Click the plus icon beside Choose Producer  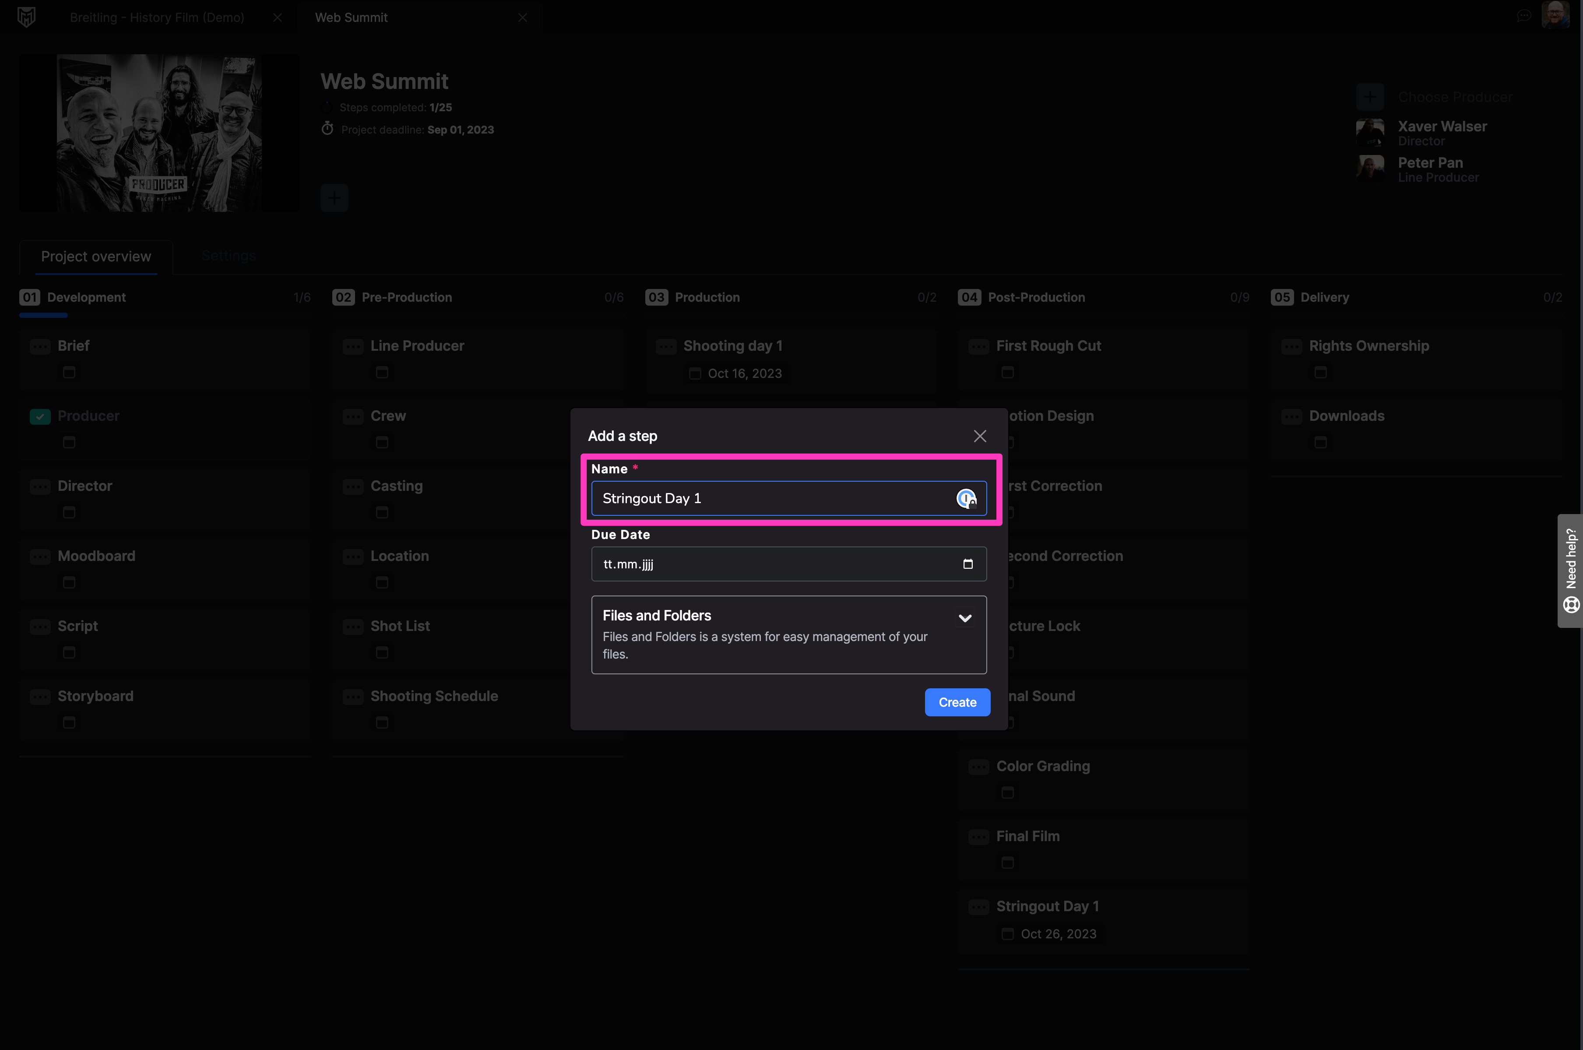tap(1369, 97)
